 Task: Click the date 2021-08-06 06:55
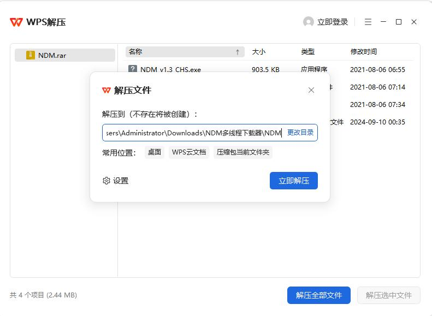click(x=377, y=70)
